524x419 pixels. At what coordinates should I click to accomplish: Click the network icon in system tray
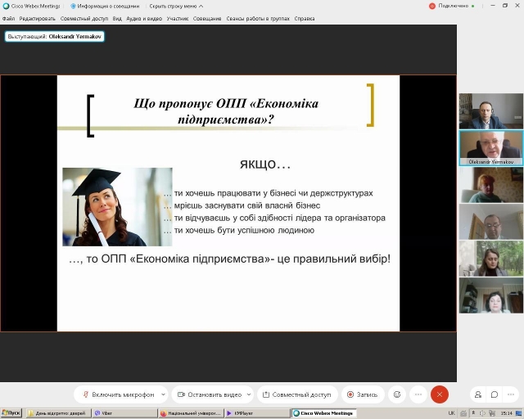point(493,413)
